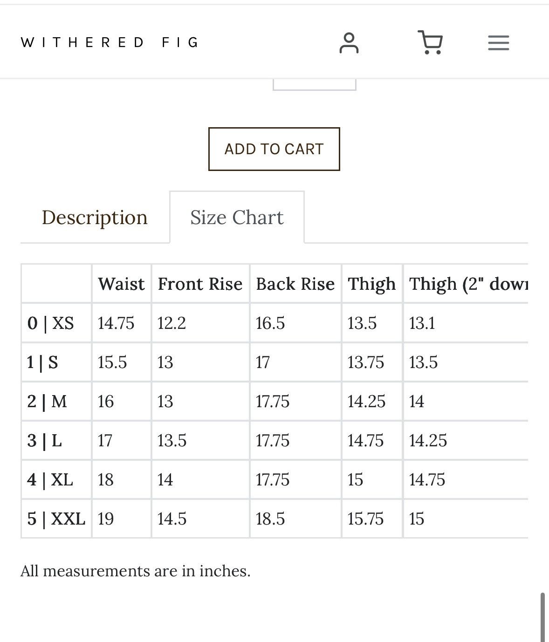The height and width of the screenshot is (642, 549).
Task: Click the 5 | XXL row label
Action: coord(56,519)
